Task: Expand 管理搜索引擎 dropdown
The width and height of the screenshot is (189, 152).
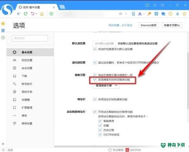Action: point(106,86)
